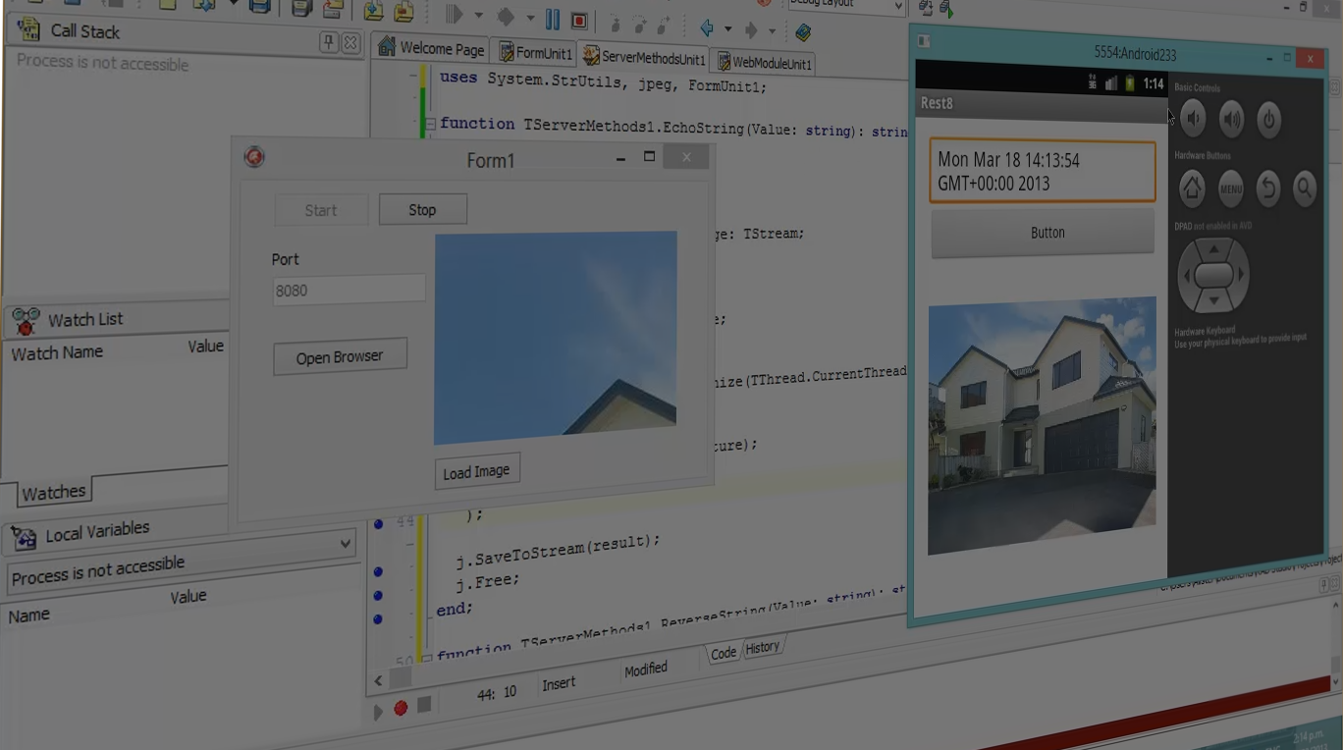Viewport: 1343px width, 750px height.
Task: Click the Load Image button in Form1
Action: pos(476,471)
